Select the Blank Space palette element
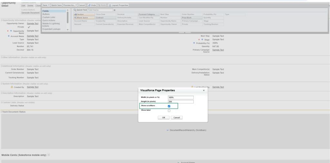The image size is (330, 163). (x=84, y=18)
